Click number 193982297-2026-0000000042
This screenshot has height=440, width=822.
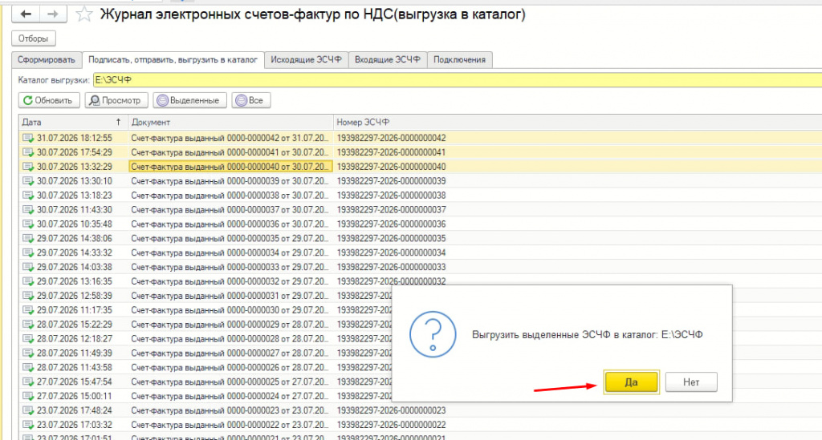391,138
